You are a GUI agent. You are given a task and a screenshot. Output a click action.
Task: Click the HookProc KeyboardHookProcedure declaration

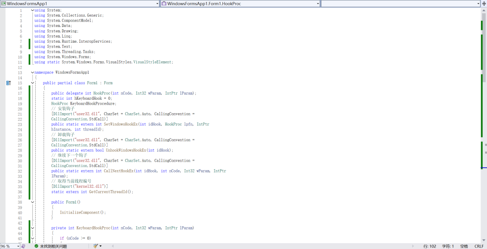83,104
